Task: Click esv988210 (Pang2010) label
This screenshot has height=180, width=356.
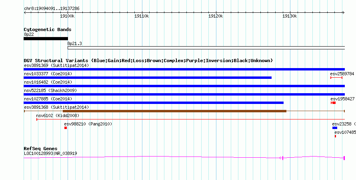Action: pos(88,124)
